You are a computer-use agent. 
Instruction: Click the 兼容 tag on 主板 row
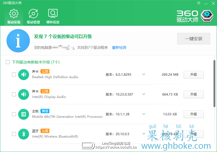pos(45,111)
